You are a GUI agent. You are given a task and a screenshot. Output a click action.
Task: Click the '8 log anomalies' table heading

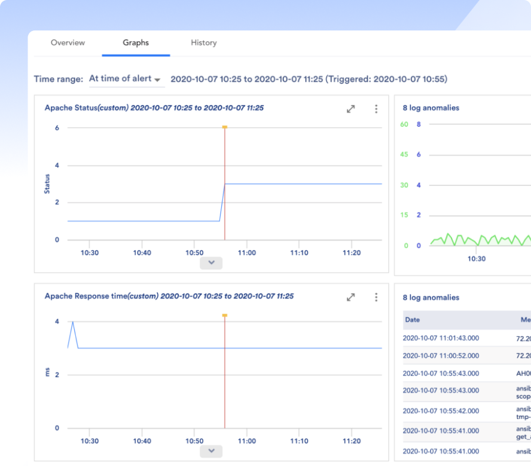click(431, 298)
